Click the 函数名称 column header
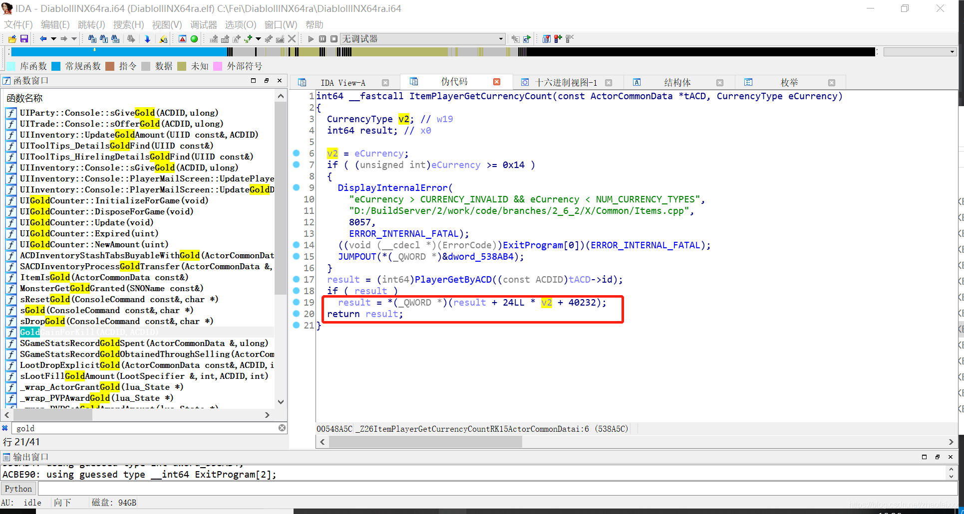964x514 pixels. pyautogui.click(x=24, y=98)
